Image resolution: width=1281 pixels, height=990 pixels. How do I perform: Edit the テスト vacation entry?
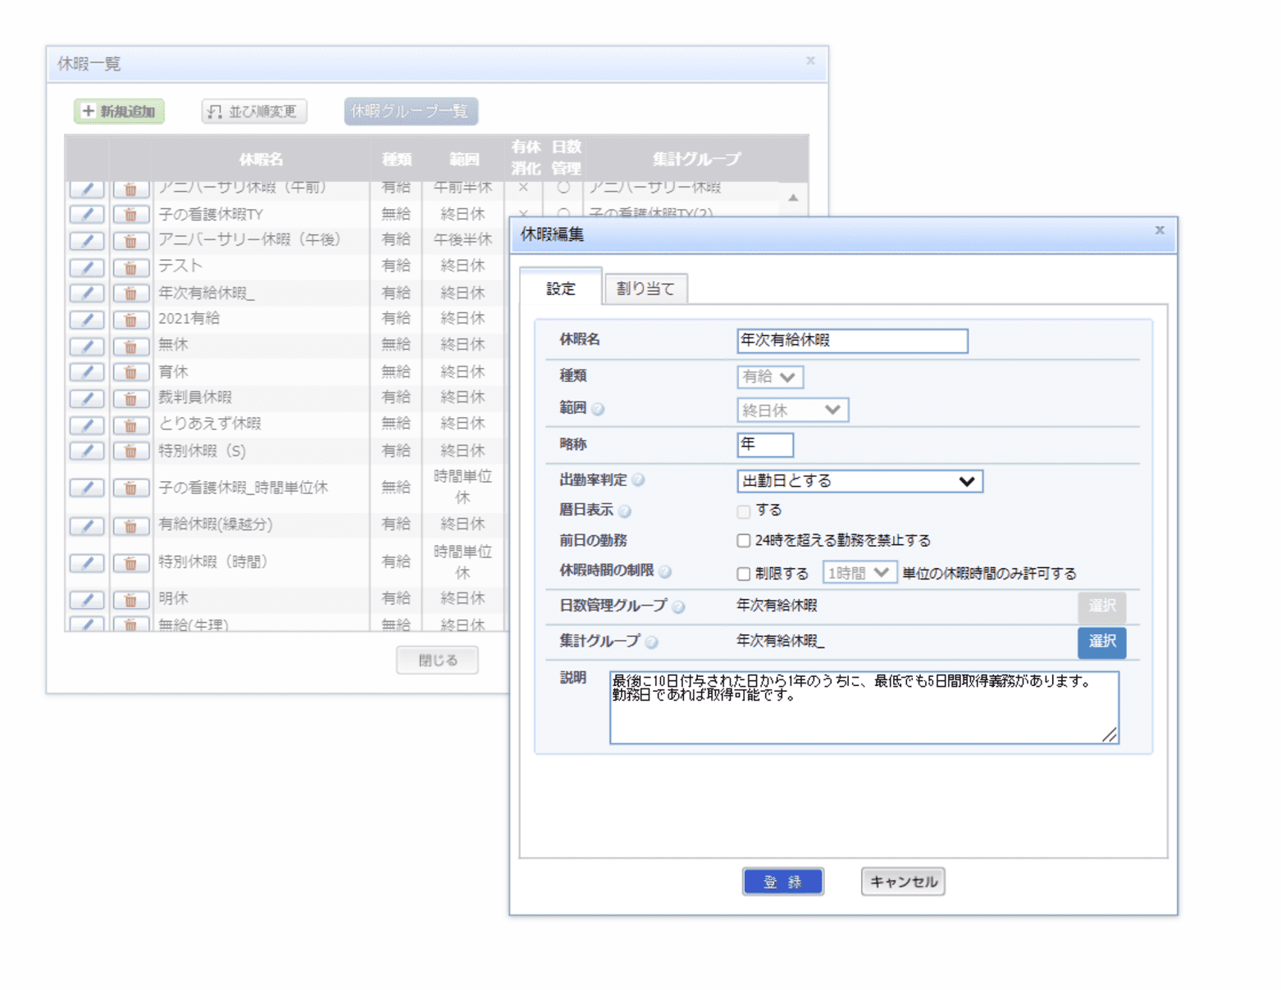pyautogui.click(x=87, y=266)
